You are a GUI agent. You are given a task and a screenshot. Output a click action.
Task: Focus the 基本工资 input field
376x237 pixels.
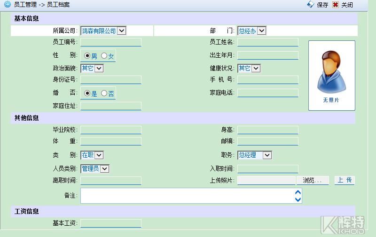pos(110,223)
